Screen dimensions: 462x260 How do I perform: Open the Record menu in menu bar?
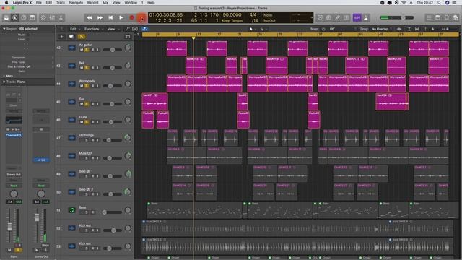point(92,2)
